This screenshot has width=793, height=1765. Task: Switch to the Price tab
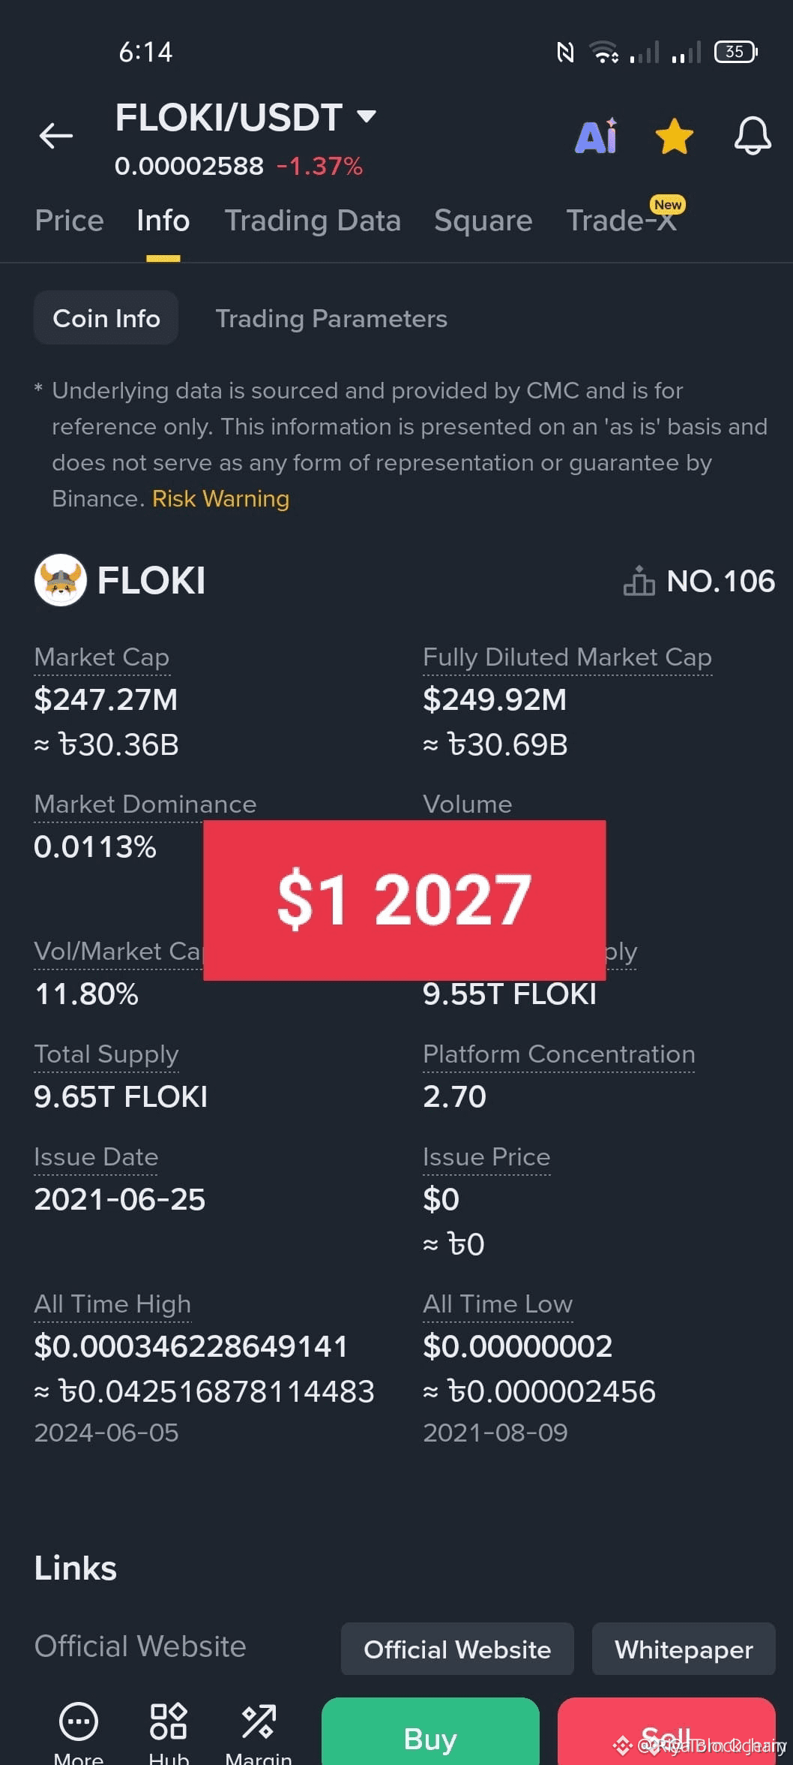click(x=69, y=221)
